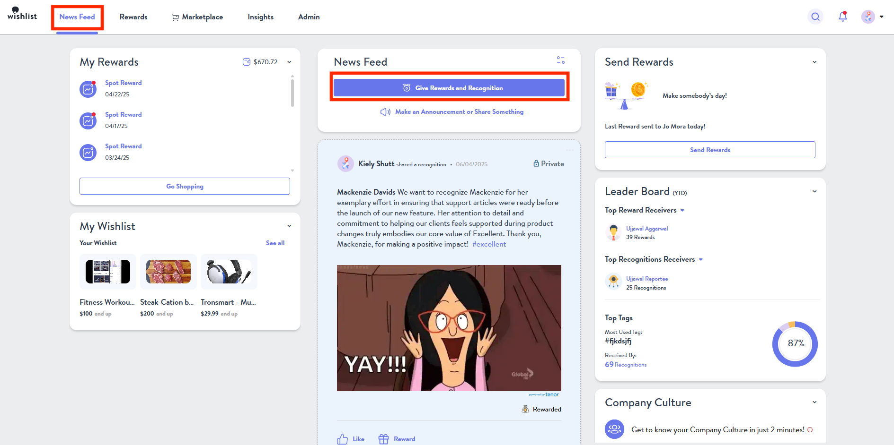
Task: Collapse the Send Rewards panel
Action: [x=814, y=62]
